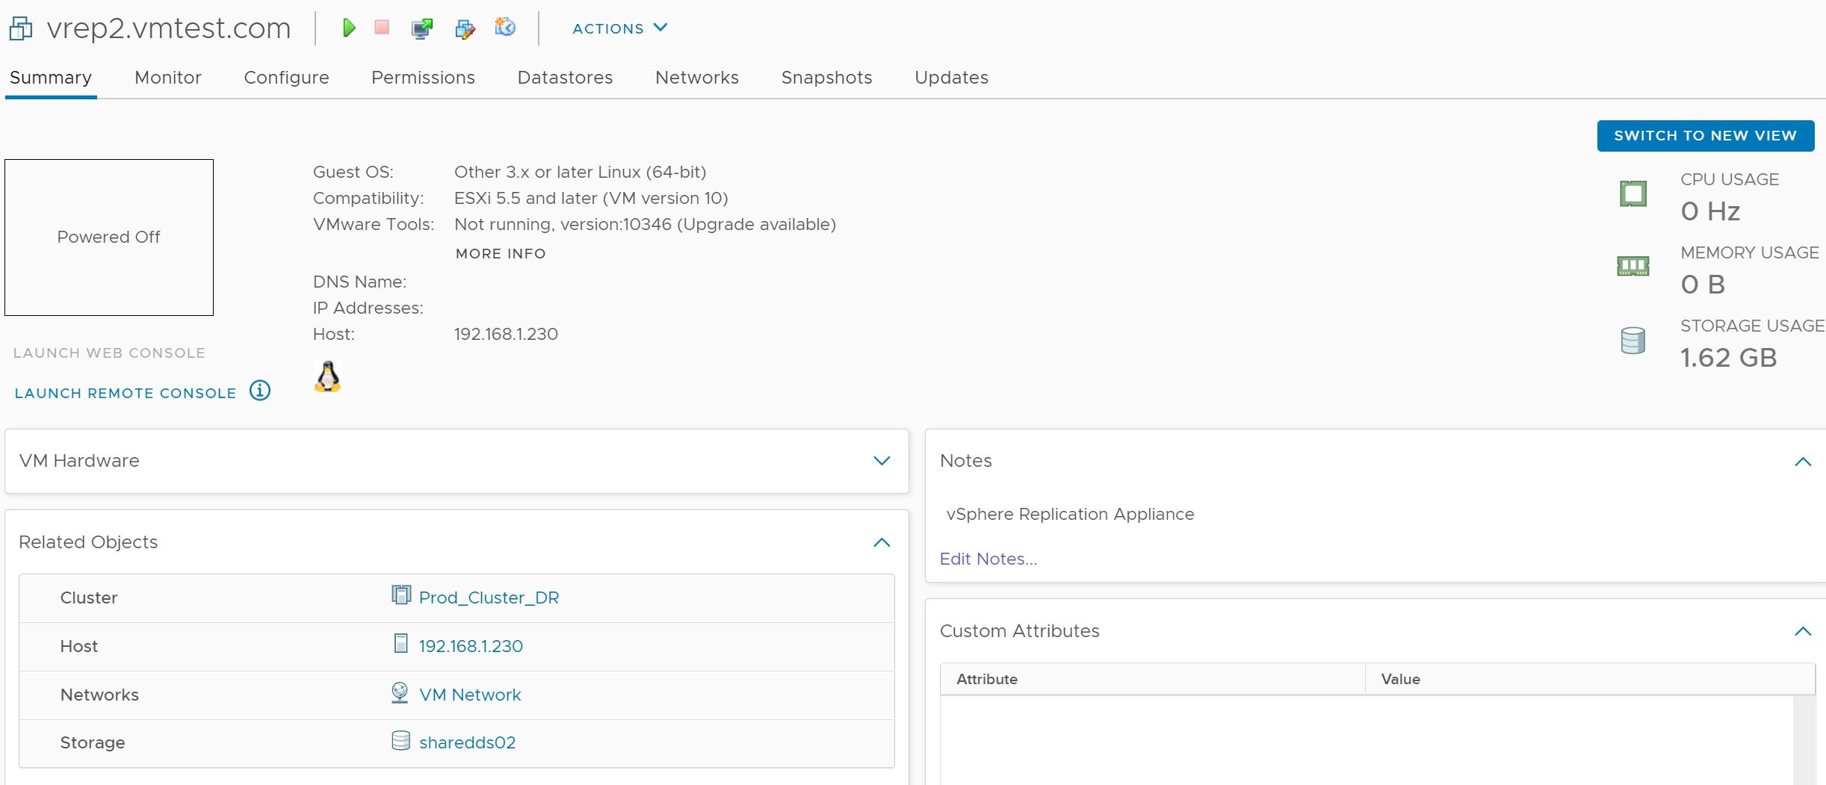Image resolution: width=1826 pixels, height=785 pixels.
Task: Open the Snapshots tab
Action: pos(826,78)
